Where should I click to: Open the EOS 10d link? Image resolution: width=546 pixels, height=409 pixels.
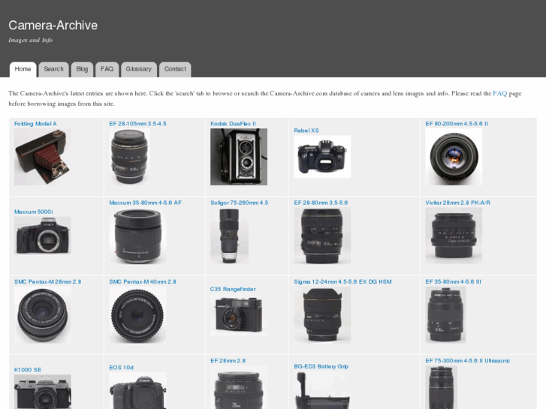pos(121,368)
